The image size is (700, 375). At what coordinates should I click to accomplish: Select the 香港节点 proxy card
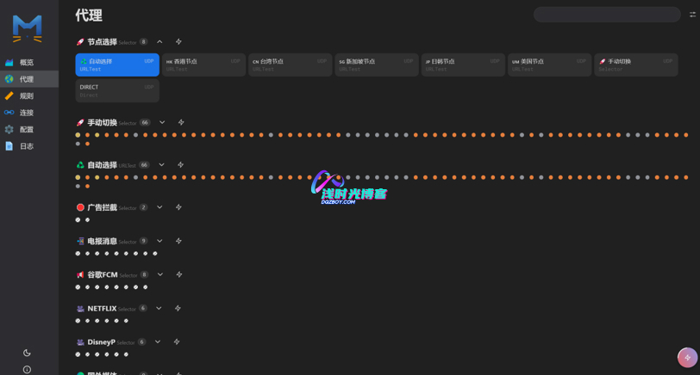(x=203, y=65)
